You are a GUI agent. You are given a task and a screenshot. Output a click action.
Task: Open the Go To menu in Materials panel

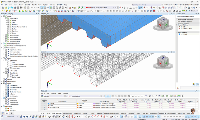point(43,93)
